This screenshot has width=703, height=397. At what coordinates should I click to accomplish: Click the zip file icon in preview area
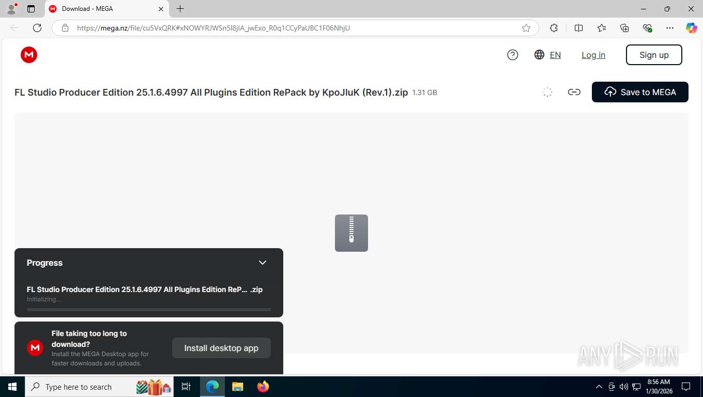352,233
